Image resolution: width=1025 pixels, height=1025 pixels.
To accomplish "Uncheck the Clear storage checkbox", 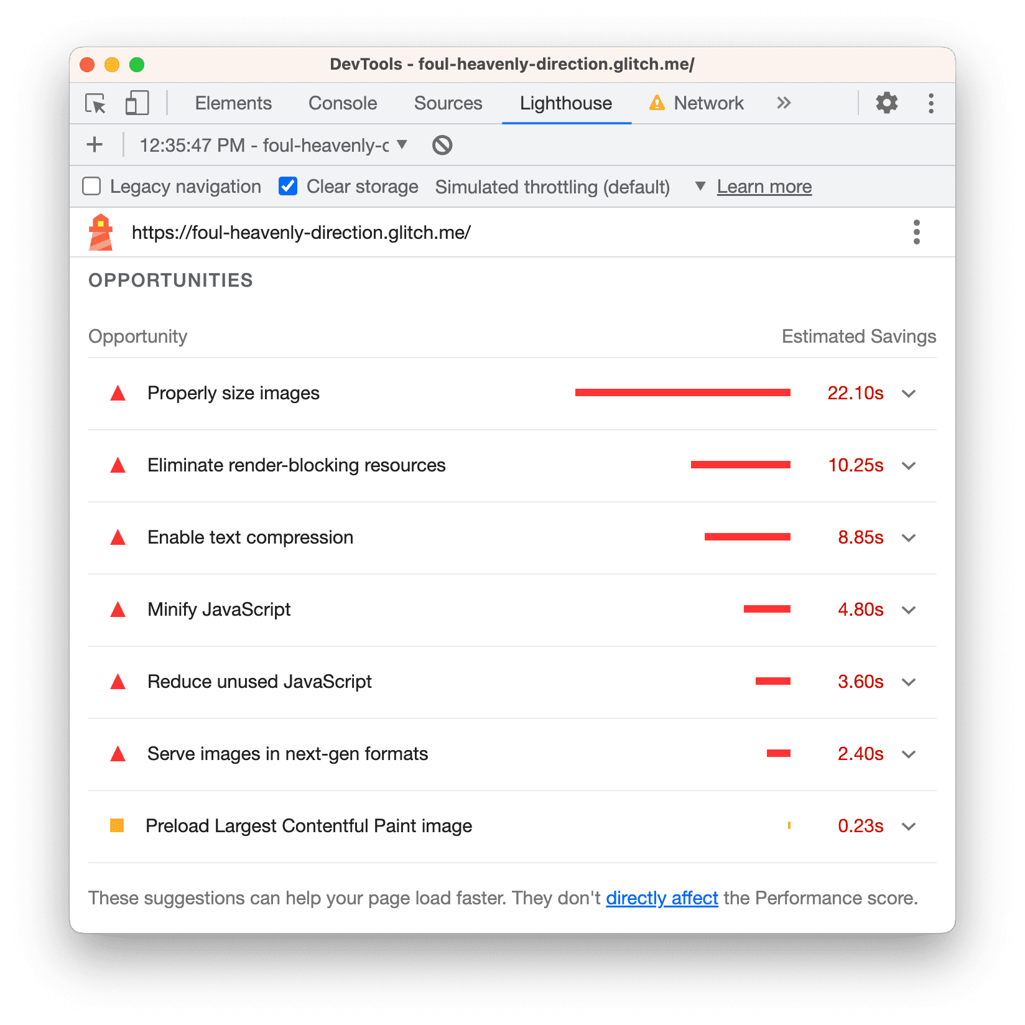I will tap(288, 187).
